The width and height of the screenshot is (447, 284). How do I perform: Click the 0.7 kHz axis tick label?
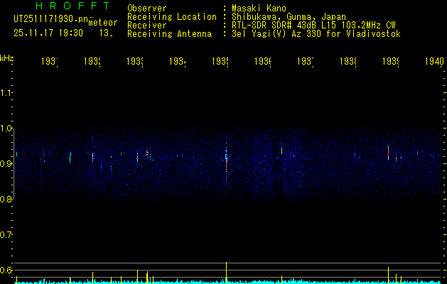coord(6,235)
